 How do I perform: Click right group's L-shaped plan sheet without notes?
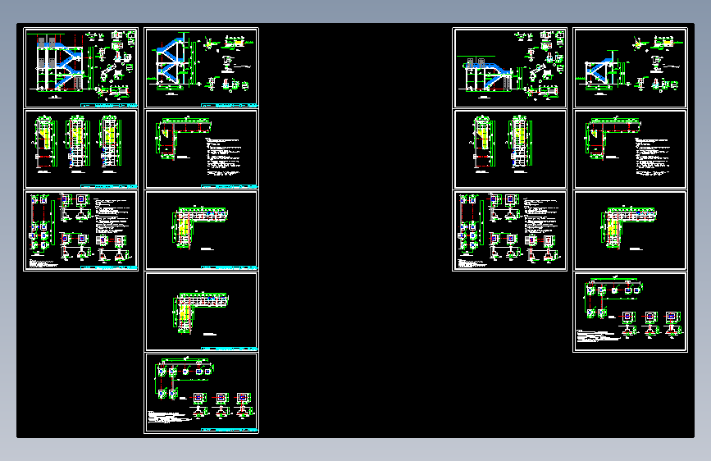click(631, 231)
